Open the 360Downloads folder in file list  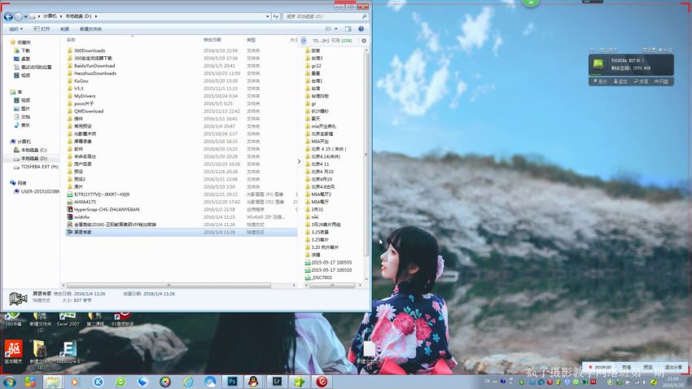click(x=89, y=50)
